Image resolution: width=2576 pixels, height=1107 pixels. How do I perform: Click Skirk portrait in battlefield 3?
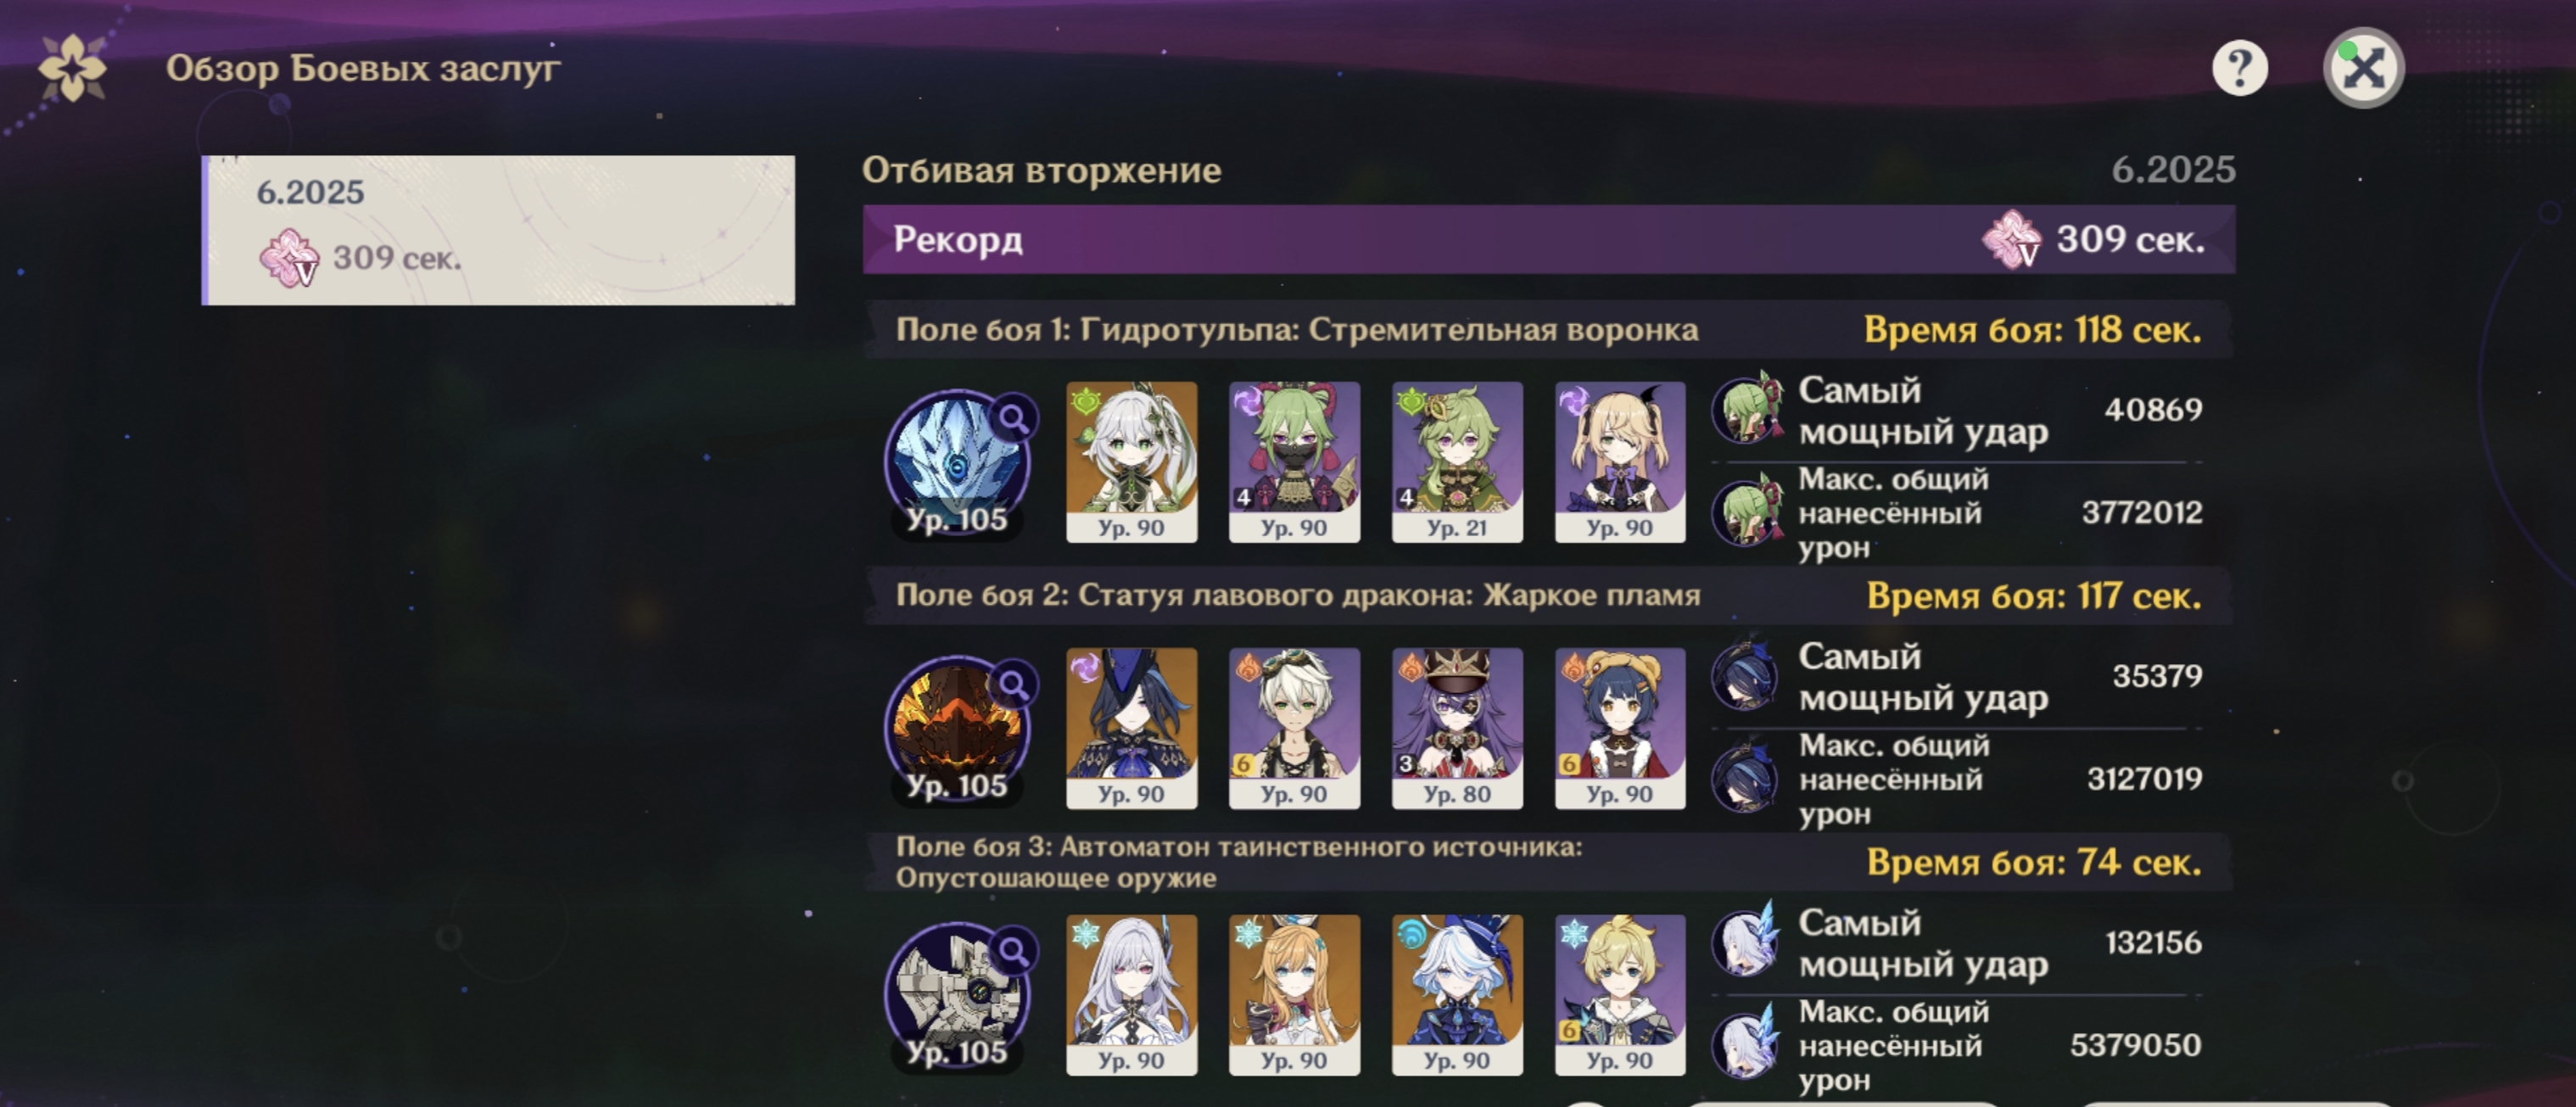point(1131,995)
